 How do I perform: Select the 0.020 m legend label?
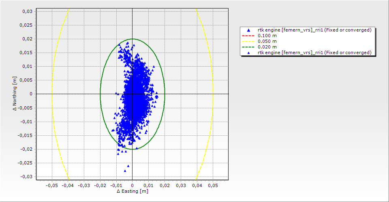click(267, 47)
